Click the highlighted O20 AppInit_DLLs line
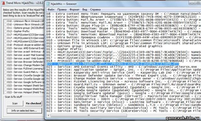Screen dimensions: 201x121 [x=113, y=64]
